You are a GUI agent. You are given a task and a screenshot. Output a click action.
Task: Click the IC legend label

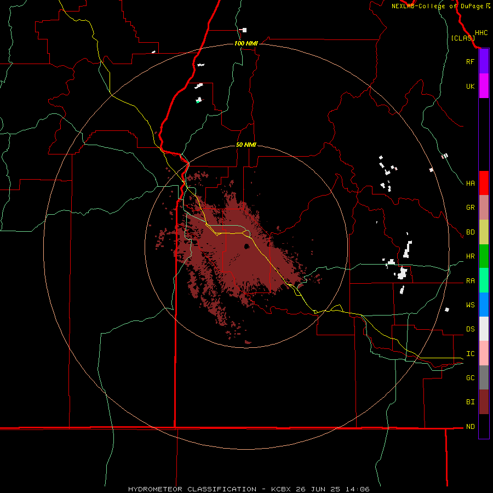470,354
